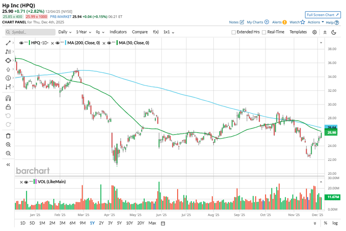
Task: Tick the Real-Time checkbox
Action: click(x=264, y=32)
